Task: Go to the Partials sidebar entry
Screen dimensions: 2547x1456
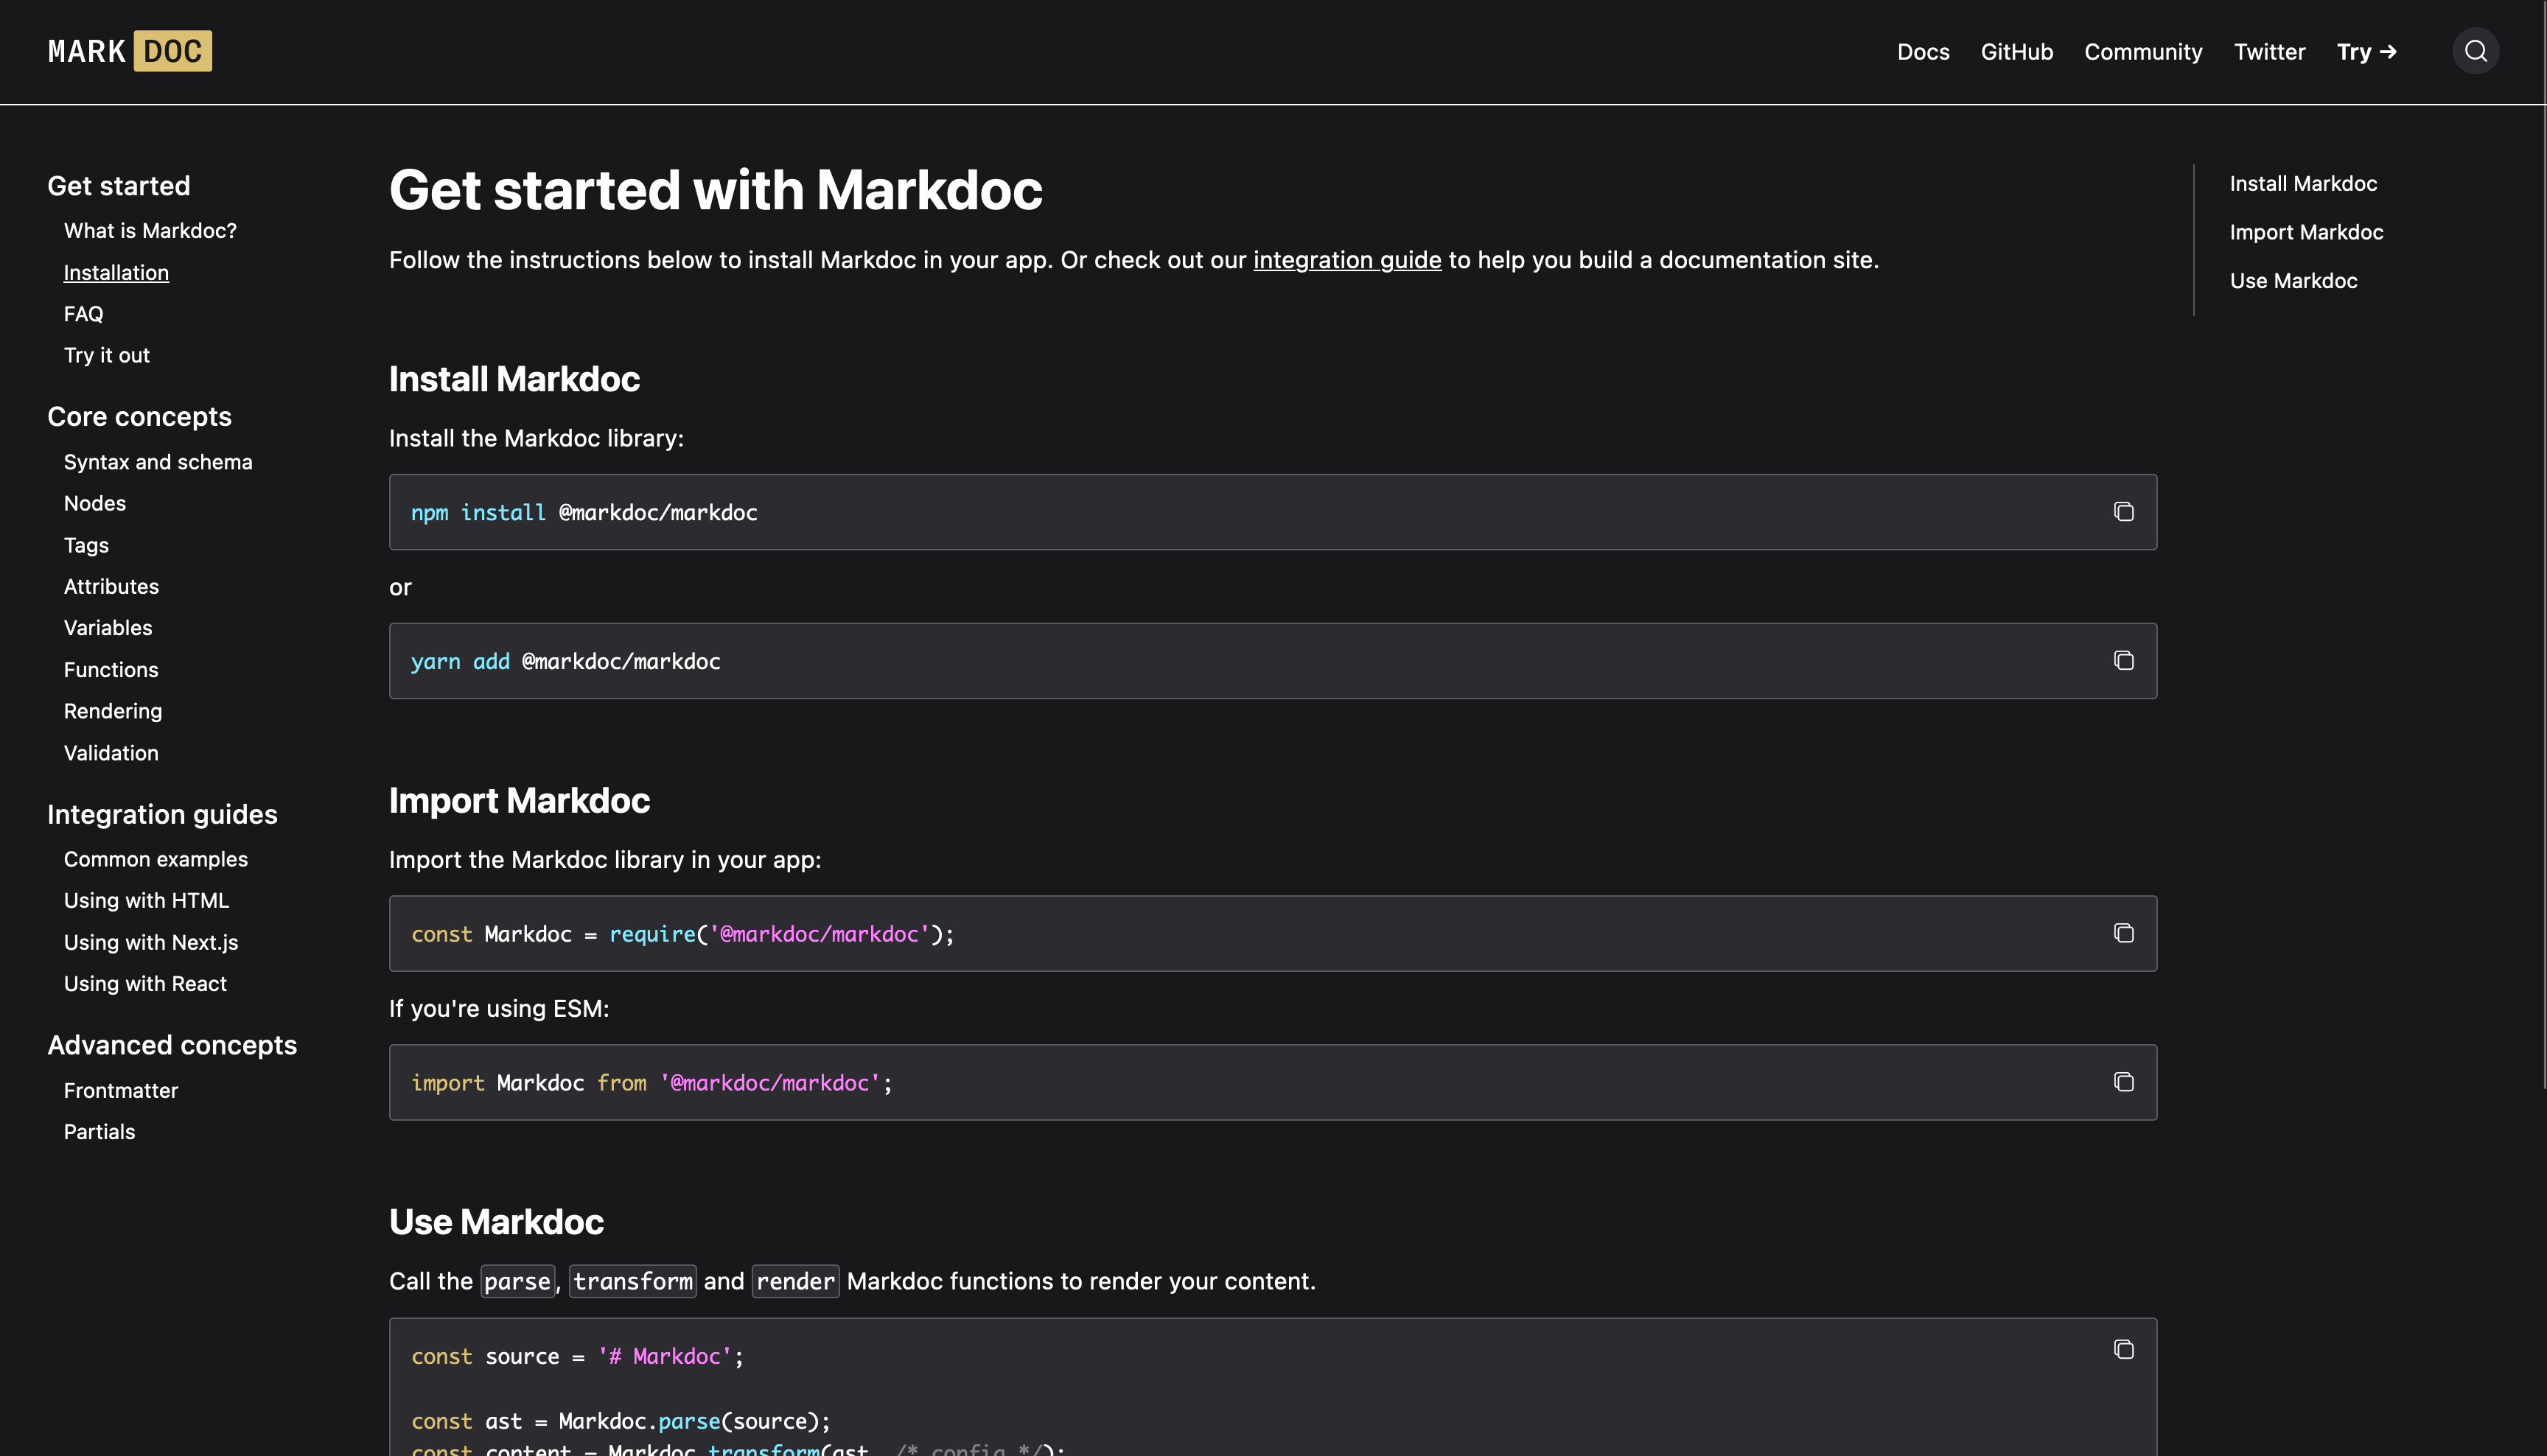Action: tap(100, 1132)
